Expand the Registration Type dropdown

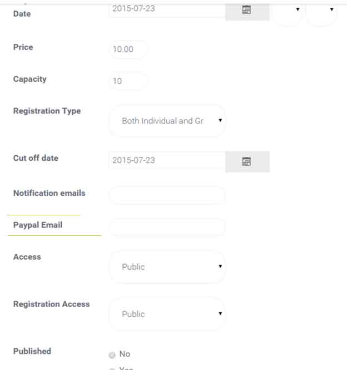coord(167,121)
